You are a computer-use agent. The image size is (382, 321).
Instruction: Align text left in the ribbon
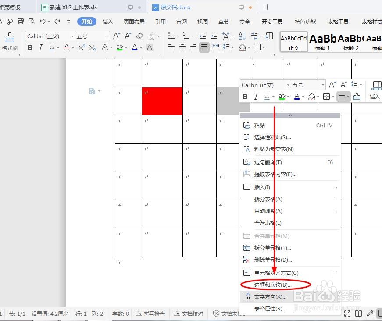(171, 47)
